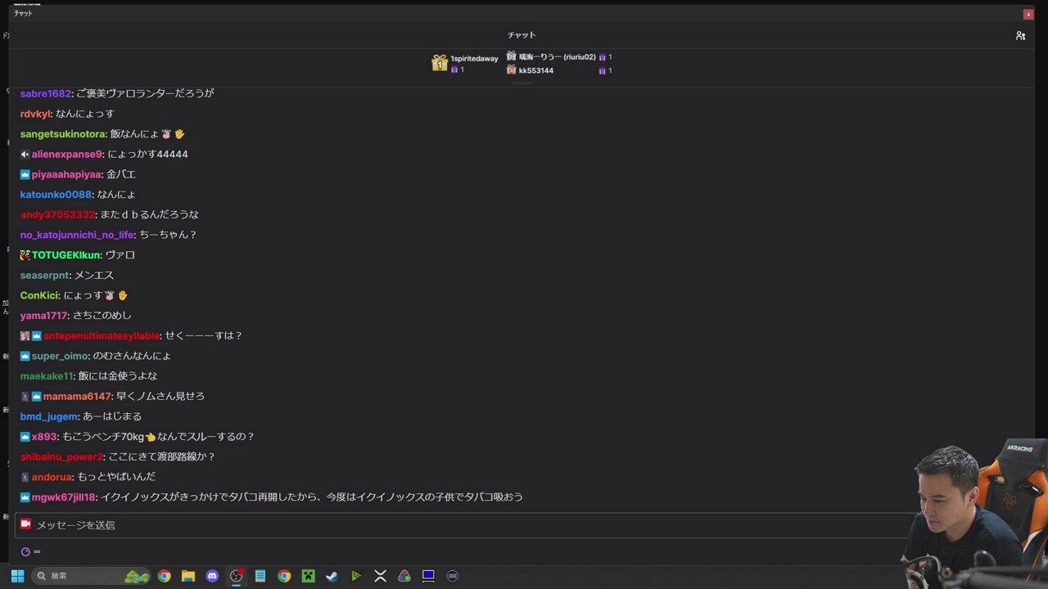Click the crown badge next to 琉海ーりうー (riuriu02)
Viewport: 1048px width, 589px height.
click(511, 56)
